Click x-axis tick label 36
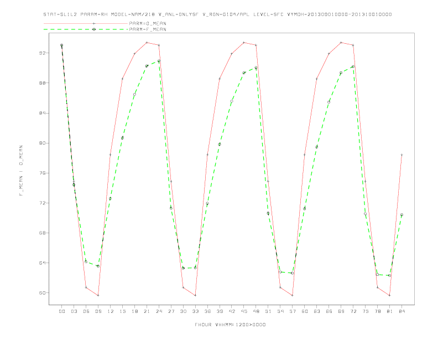The height and width of the screenshot is (339, 438). tap(207, 311)
